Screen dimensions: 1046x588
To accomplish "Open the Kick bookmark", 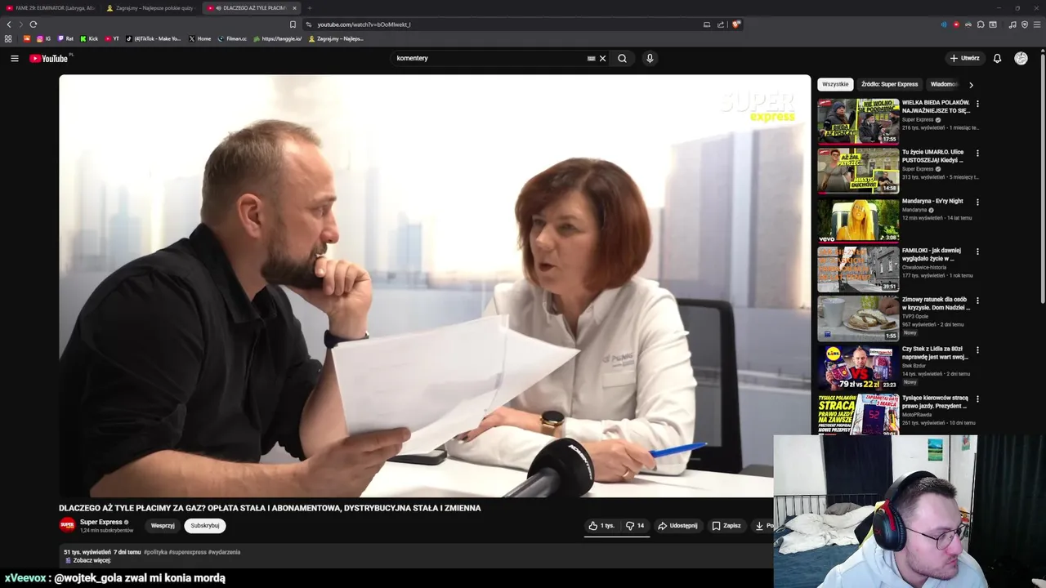I will 89,38.
